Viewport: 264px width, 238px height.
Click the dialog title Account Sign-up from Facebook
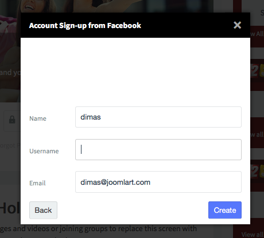[85, 26]
